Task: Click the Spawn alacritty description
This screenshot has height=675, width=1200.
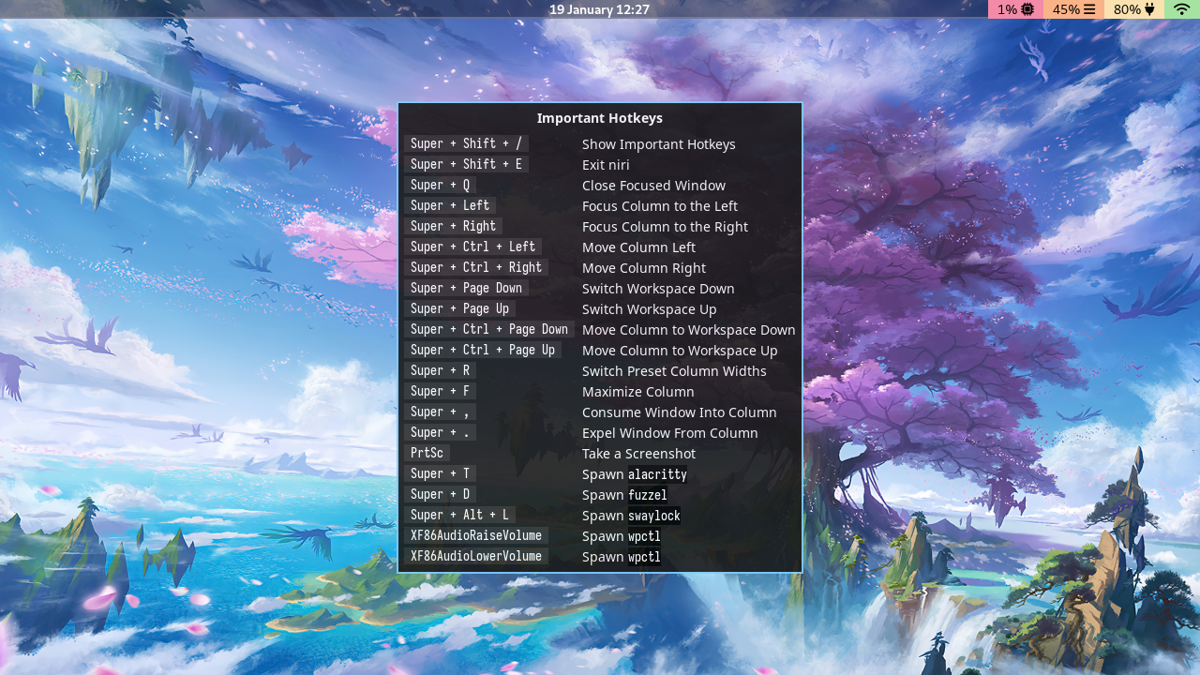Action: pyautogui.click(x=635, y=474)
